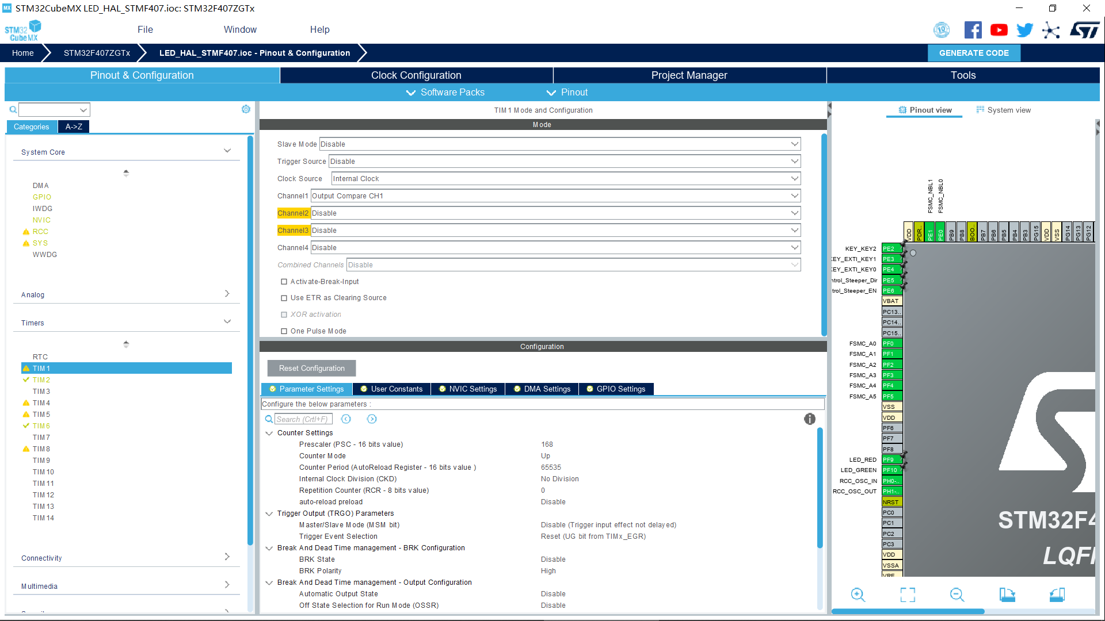
Task: Open the YouTube icon link
Action: coord(999,30)
